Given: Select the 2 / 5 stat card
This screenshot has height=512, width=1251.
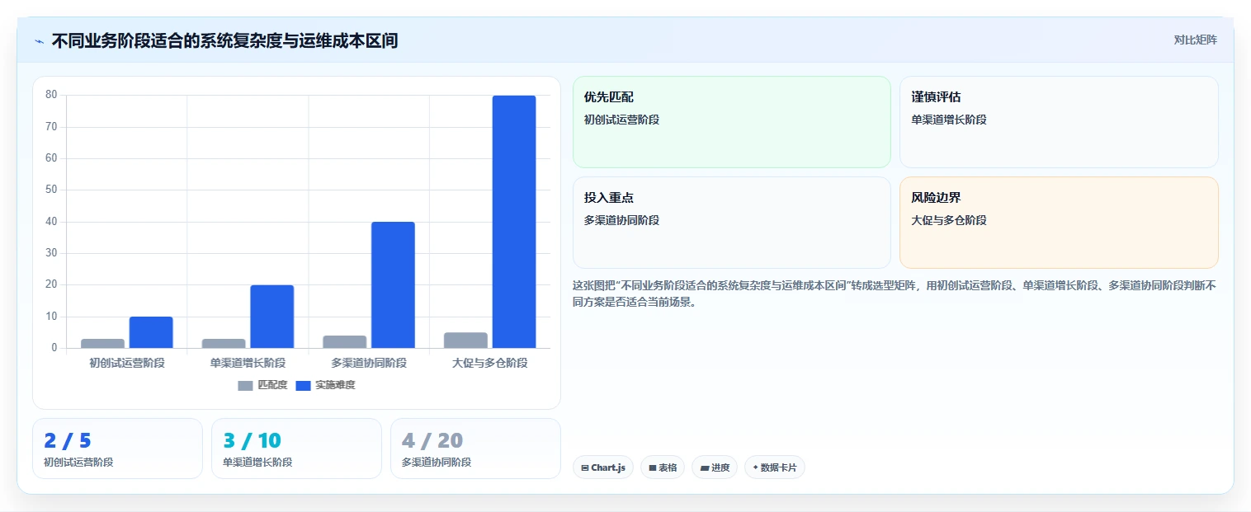Looking at the screenshot, I should coord(117,449).
